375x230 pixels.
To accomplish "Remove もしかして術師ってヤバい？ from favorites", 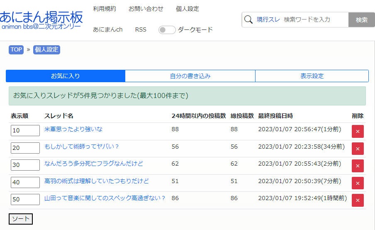I will pos(358,149).
